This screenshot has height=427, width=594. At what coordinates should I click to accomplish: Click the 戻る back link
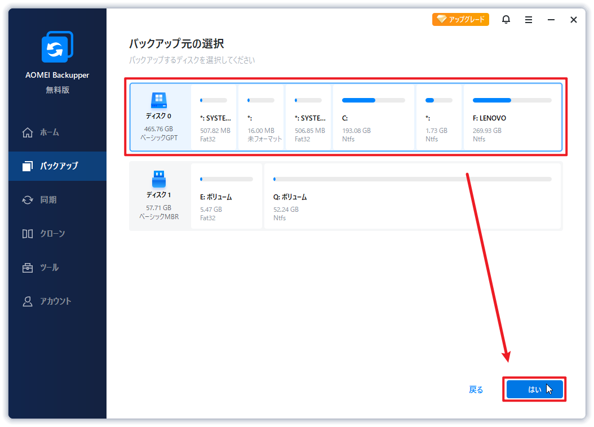point(476,390)
